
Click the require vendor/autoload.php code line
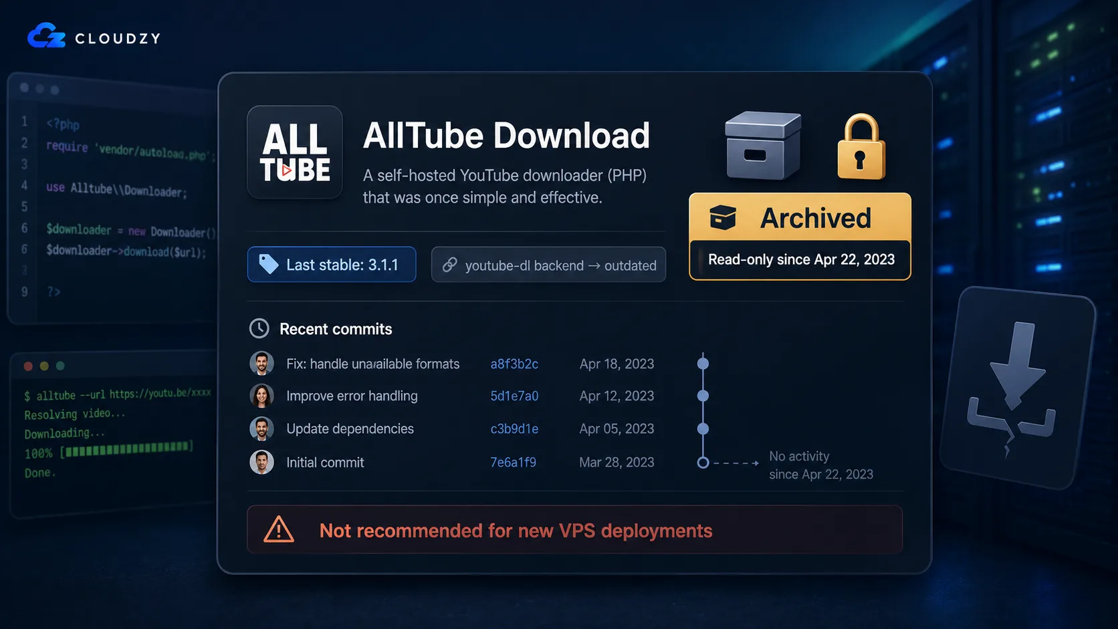pos(131,150)
